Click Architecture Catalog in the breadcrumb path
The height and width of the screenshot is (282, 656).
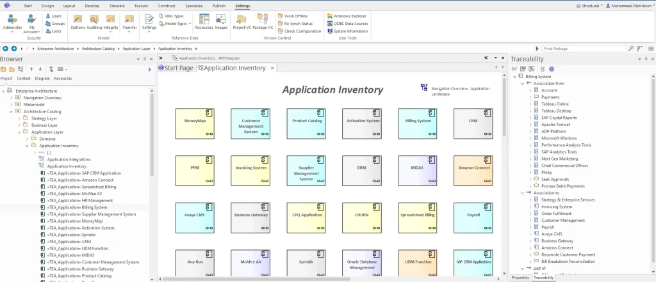(x=98, y=49)
